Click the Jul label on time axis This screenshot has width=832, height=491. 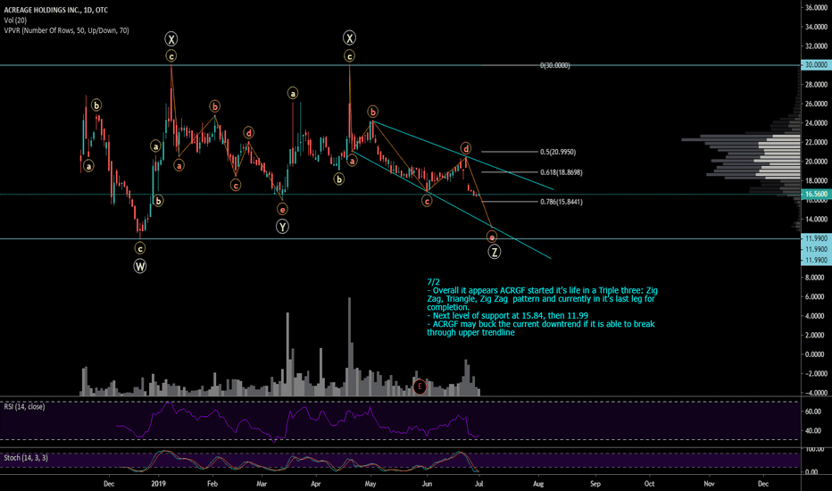coord(479,484)
